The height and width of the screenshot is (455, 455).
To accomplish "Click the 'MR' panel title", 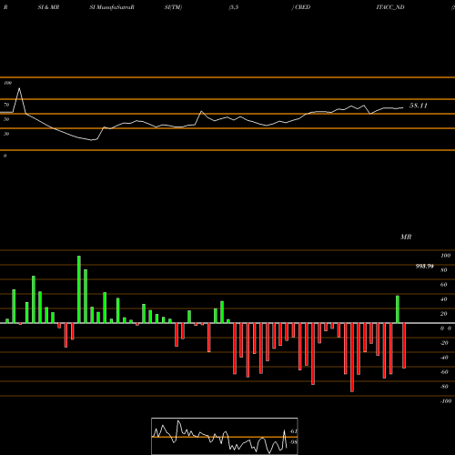I will click(406, 237).
